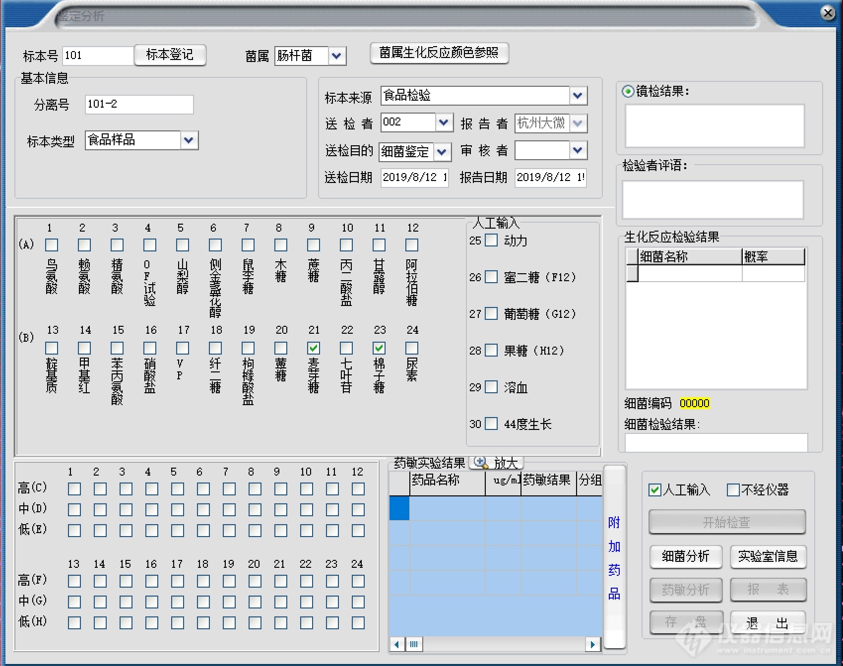Open the 审核者 dropdown
Image resolution: width=843 pixels, height=666 pixels.
coord(578,150)
